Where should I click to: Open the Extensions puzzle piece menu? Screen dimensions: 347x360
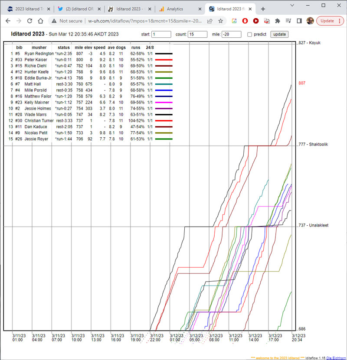[278, 21]
